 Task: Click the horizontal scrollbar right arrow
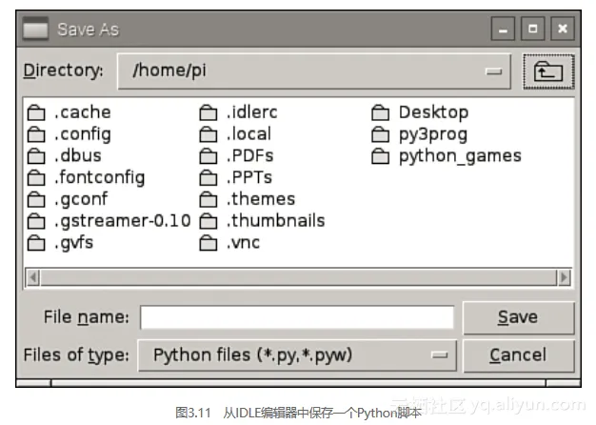coord(564,277)
